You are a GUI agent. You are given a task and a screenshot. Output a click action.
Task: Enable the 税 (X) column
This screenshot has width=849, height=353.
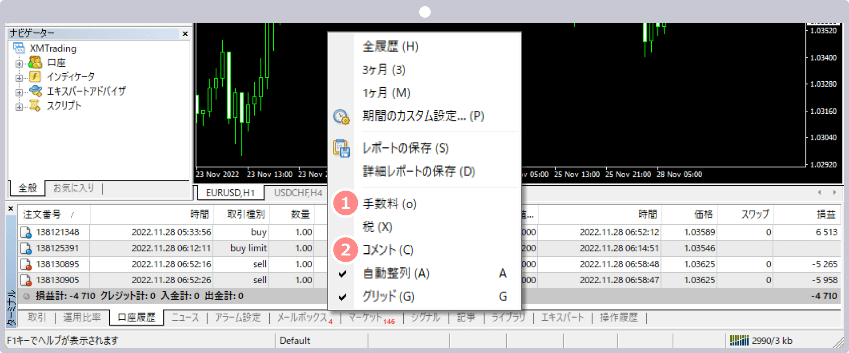[x=424, y=227]
